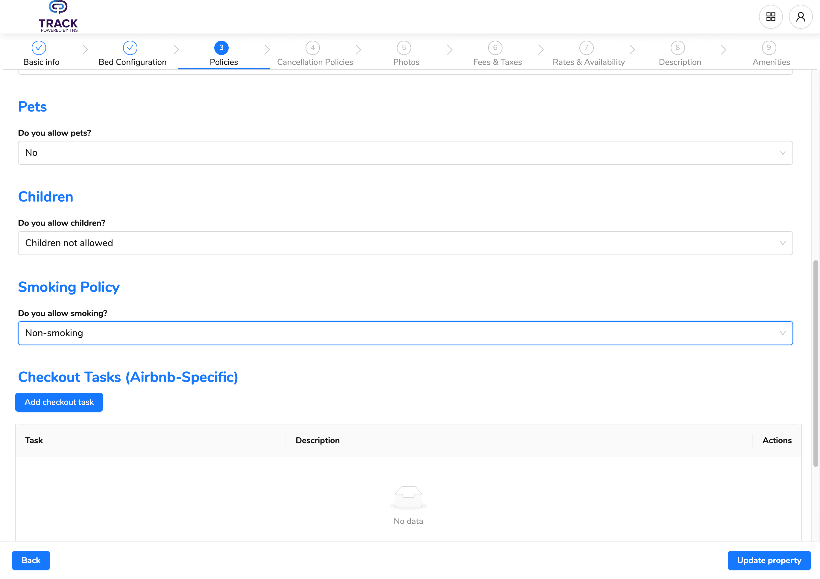Go to the Cancellation Policies tab
820x579 pixels.
315,62
